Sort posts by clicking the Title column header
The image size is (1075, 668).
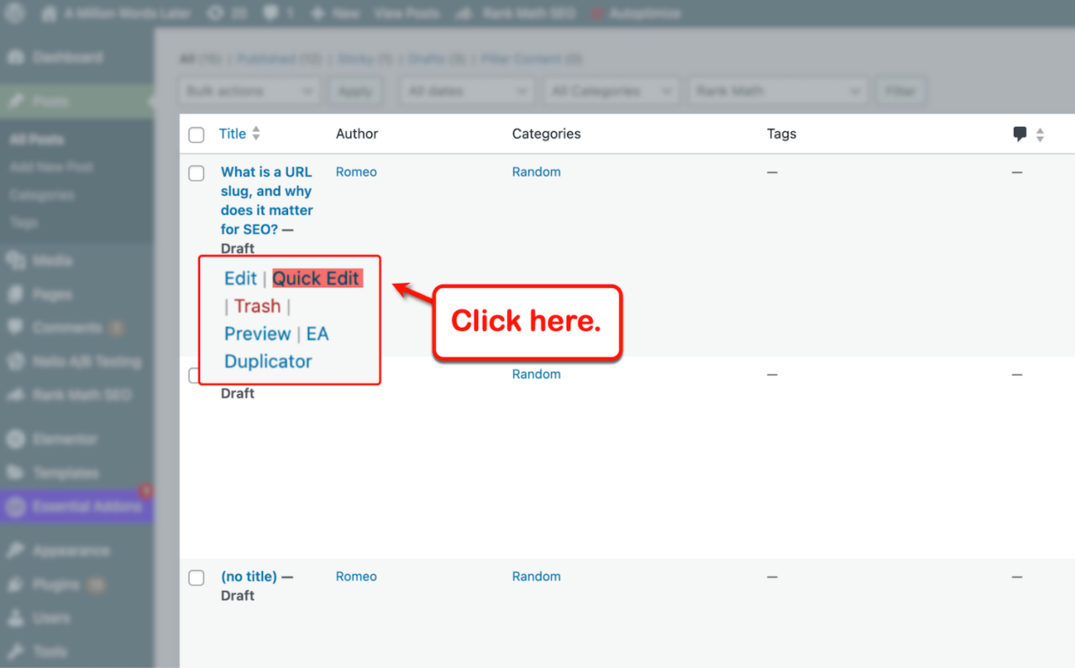tap(233, 133)
